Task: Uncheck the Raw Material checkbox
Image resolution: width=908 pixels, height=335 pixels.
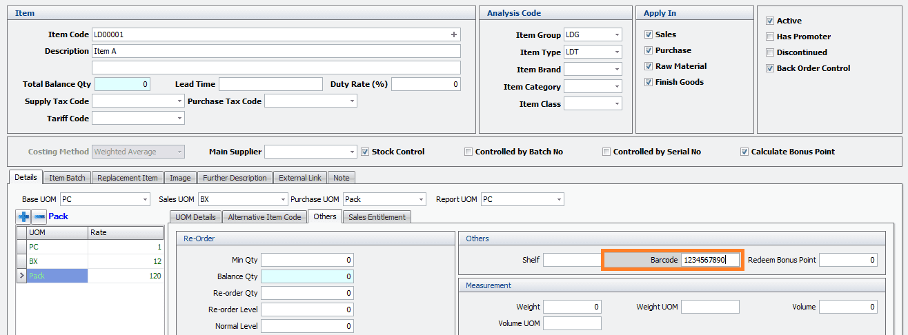Action: pos(649,66)
